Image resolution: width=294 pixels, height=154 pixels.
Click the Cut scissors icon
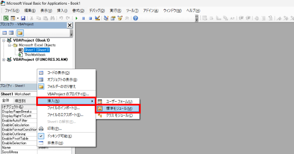click(x=32, y=18)
